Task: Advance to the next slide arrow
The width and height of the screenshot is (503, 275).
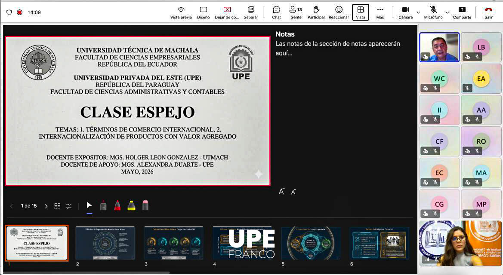Action: point(46,206)
